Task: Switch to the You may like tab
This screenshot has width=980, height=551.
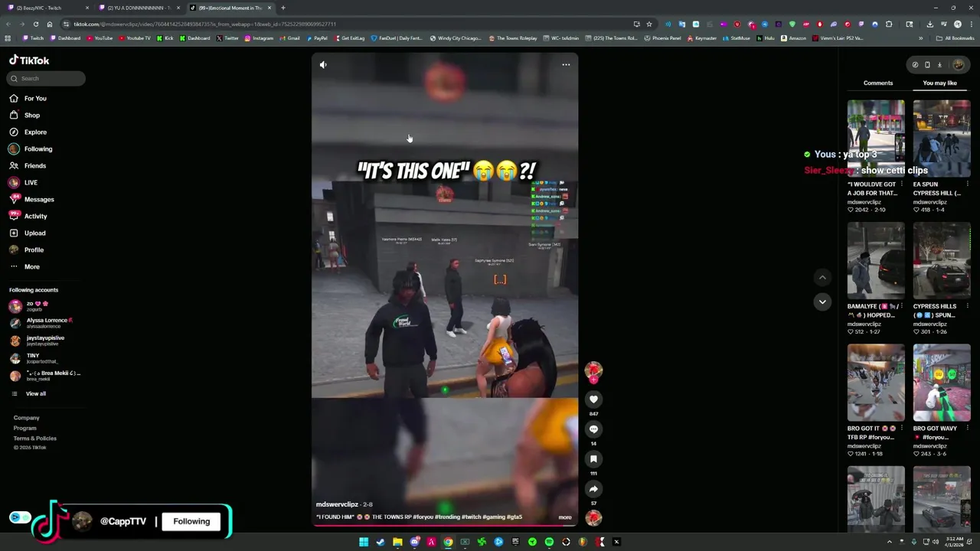Action: click(939, 83)
